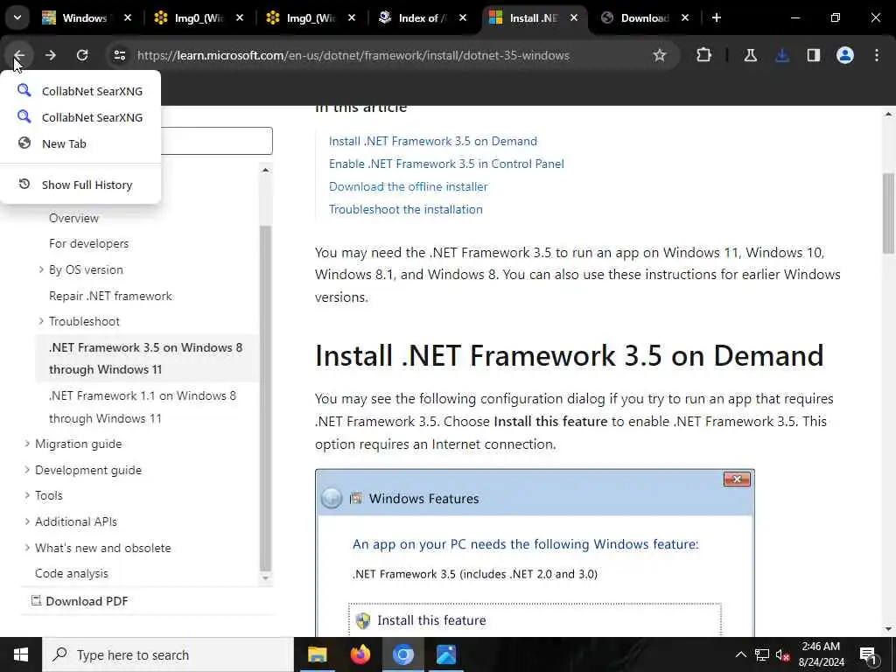Show hidden system tray icons
This screenshot has height=672, width=896.
tap(740, 654)
